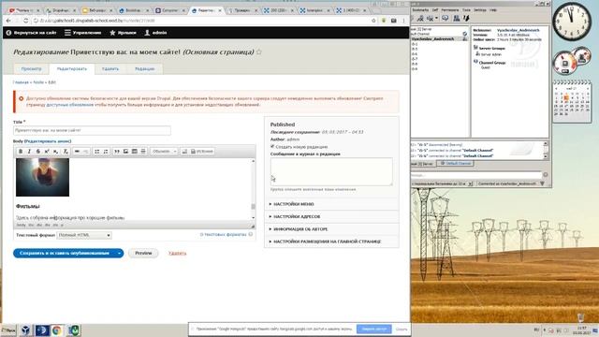Toggle the Source view button in the editor
The width and height of the screenshot is (599, 337).
point(202,152)
